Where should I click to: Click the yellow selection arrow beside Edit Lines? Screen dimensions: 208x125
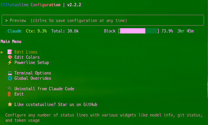click(x=2, y=52)
